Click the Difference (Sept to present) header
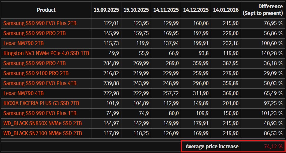 [x=263, y=10]
